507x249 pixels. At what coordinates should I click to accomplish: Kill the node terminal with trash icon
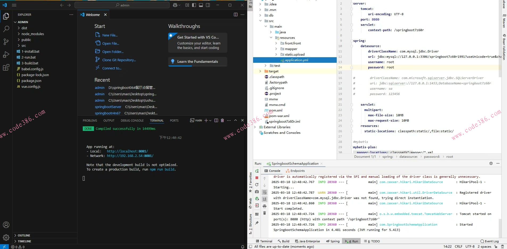click(x=222, y=121)
